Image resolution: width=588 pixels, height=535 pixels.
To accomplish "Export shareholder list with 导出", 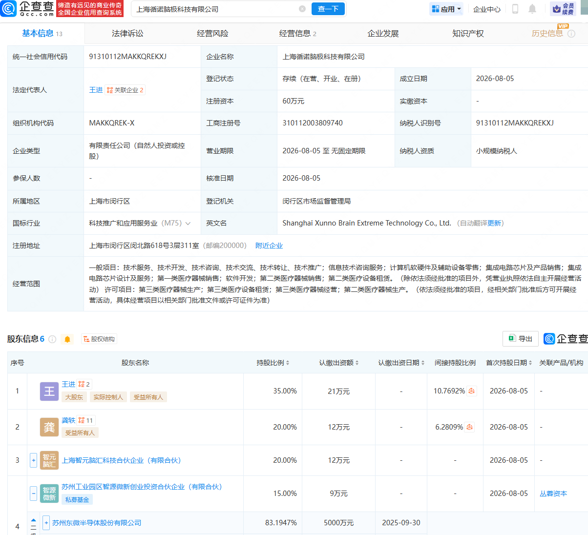I will pos(521,339).
